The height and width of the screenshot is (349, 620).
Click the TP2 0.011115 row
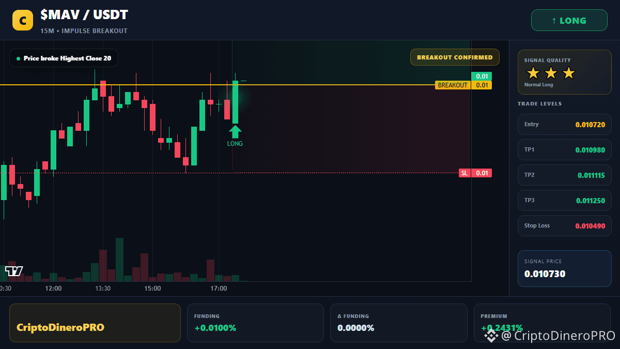[565, 175]
